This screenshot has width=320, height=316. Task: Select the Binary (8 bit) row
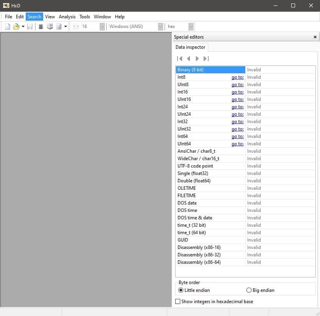pos(245,70)
